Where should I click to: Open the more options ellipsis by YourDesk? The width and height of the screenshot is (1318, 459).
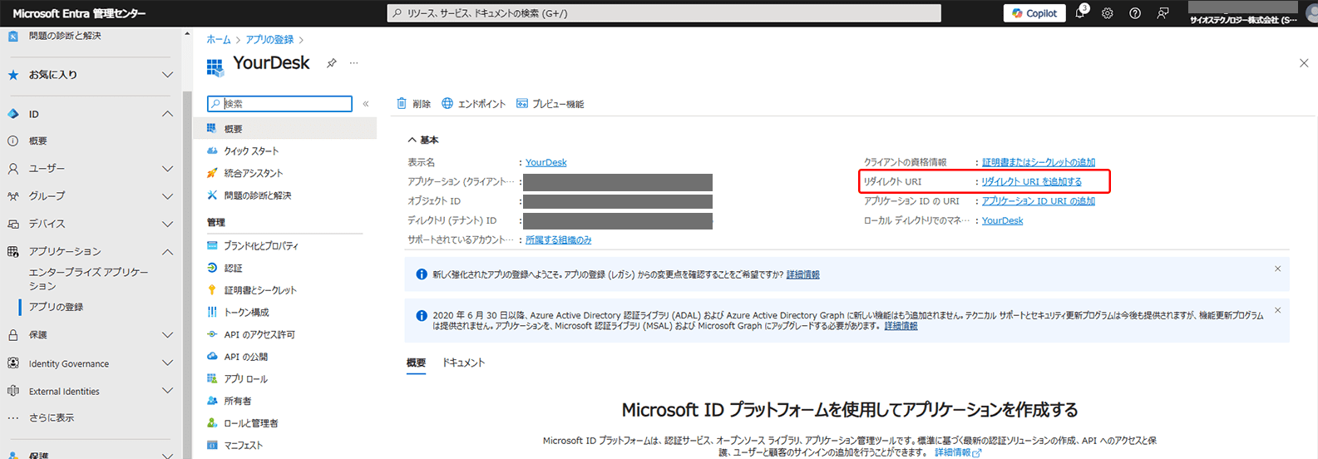[354, 63]
